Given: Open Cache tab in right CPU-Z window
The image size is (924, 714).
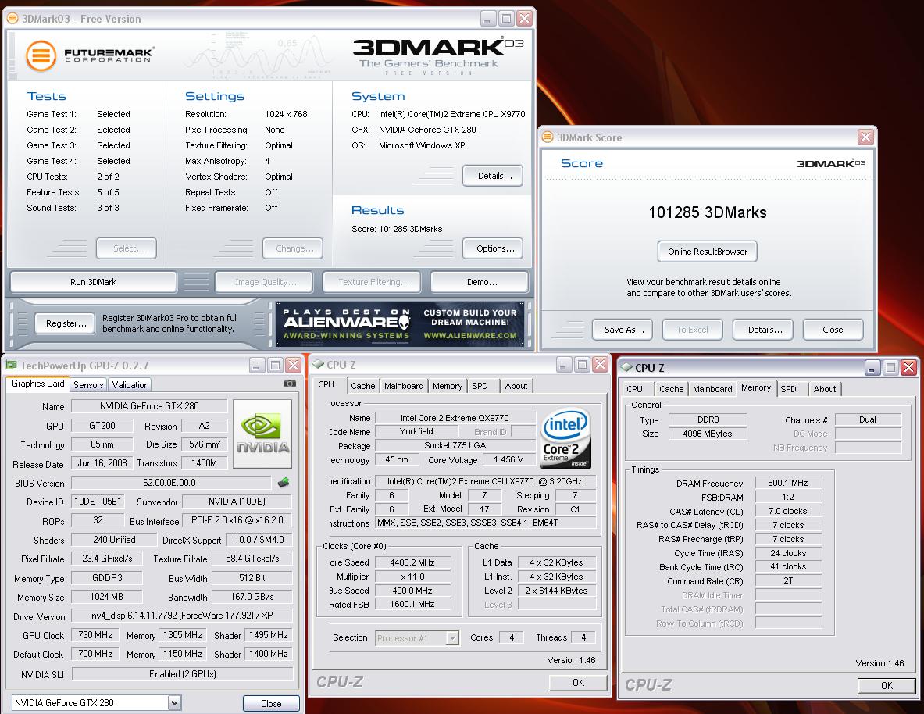Looking at the screenshot, I should [x=671, y=388].
